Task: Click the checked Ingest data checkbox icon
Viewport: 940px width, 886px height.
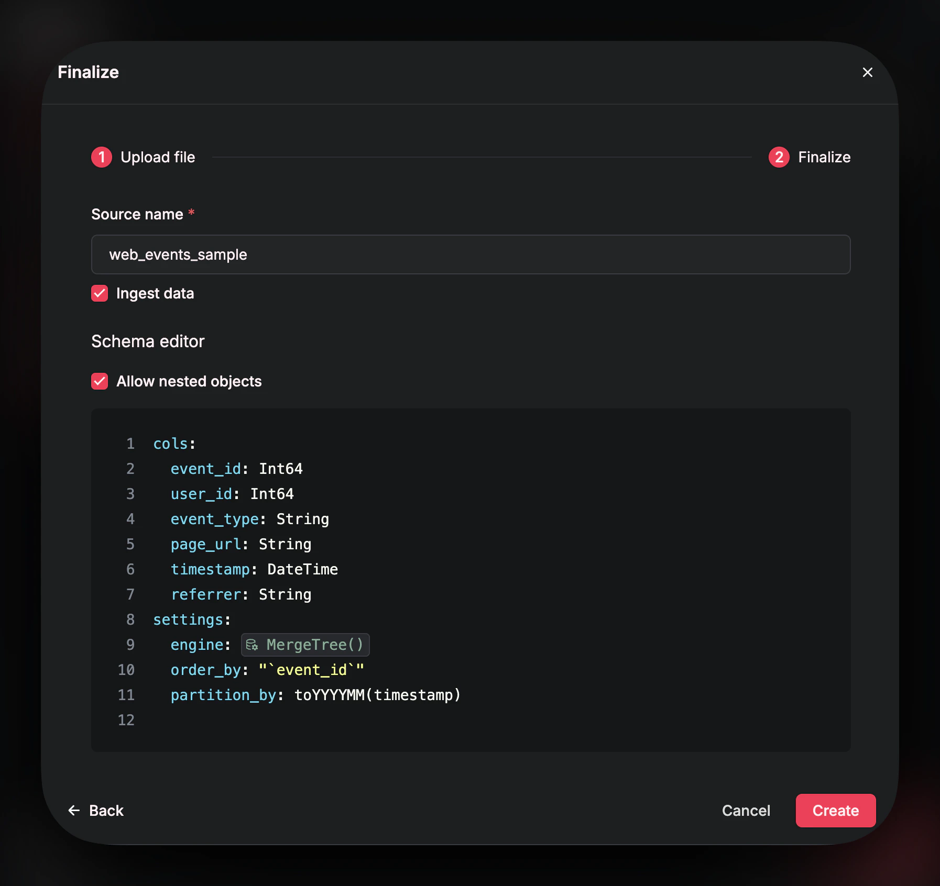Action: coord(100,293)
